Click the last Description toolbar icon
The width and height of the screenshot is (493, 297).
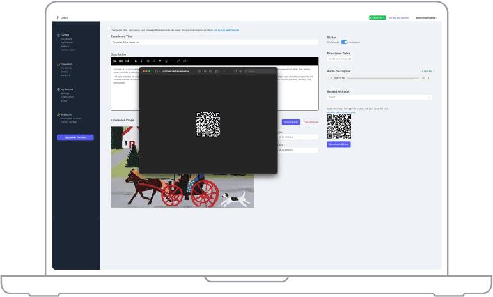click(x=185, y=61)
